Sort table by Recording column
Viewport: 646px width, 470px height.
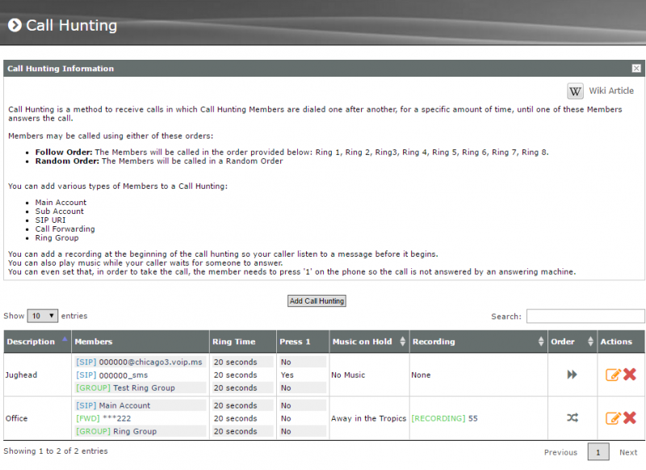click(478, 342)
